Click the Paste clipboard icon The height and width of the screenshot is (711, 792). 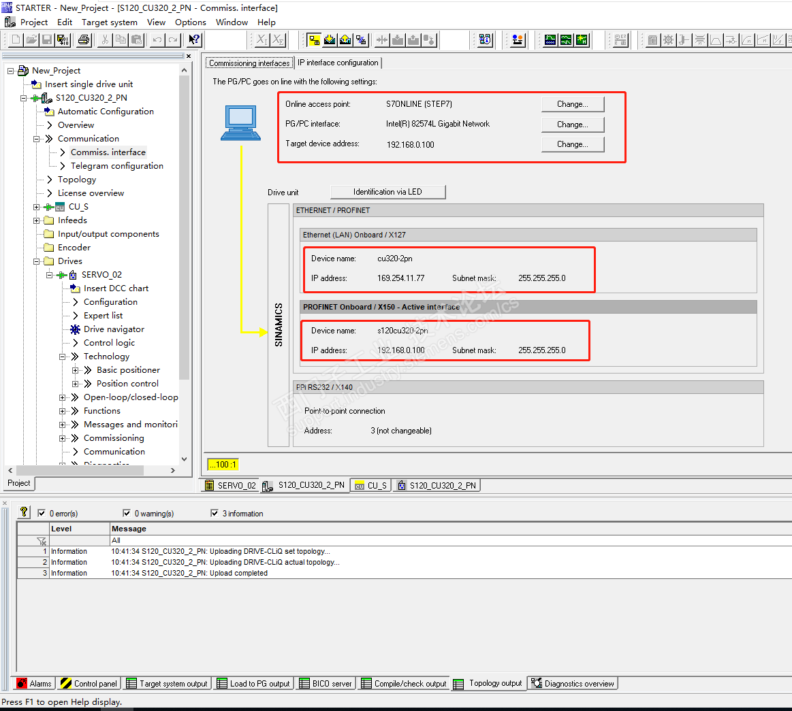point(136,39)
